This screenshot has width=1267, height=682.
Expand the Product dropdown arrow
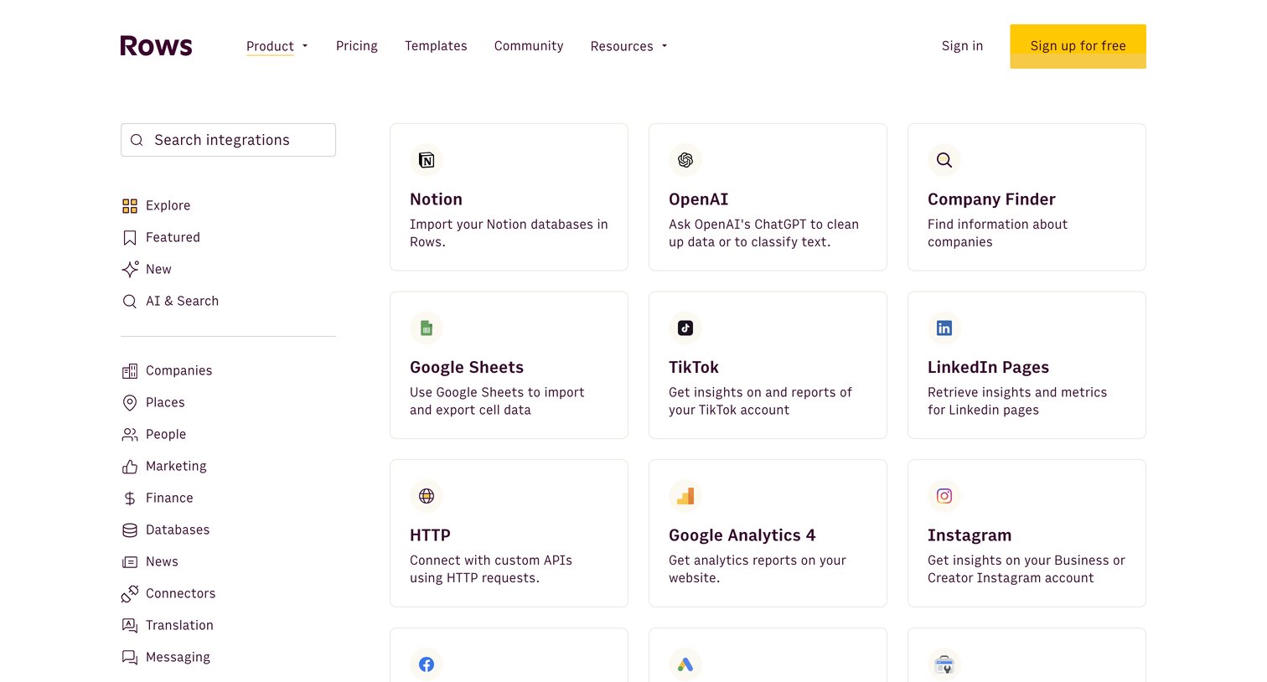[x=305, y=46]
